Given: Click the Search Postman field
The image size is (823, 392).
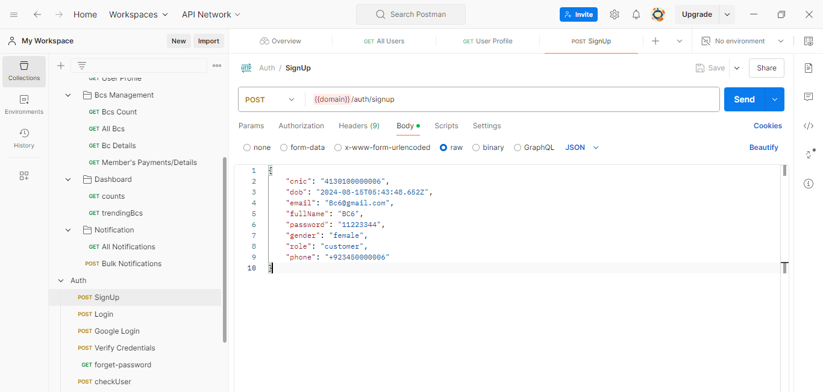Looking at the screenshot, I should [x=411, y=14].
